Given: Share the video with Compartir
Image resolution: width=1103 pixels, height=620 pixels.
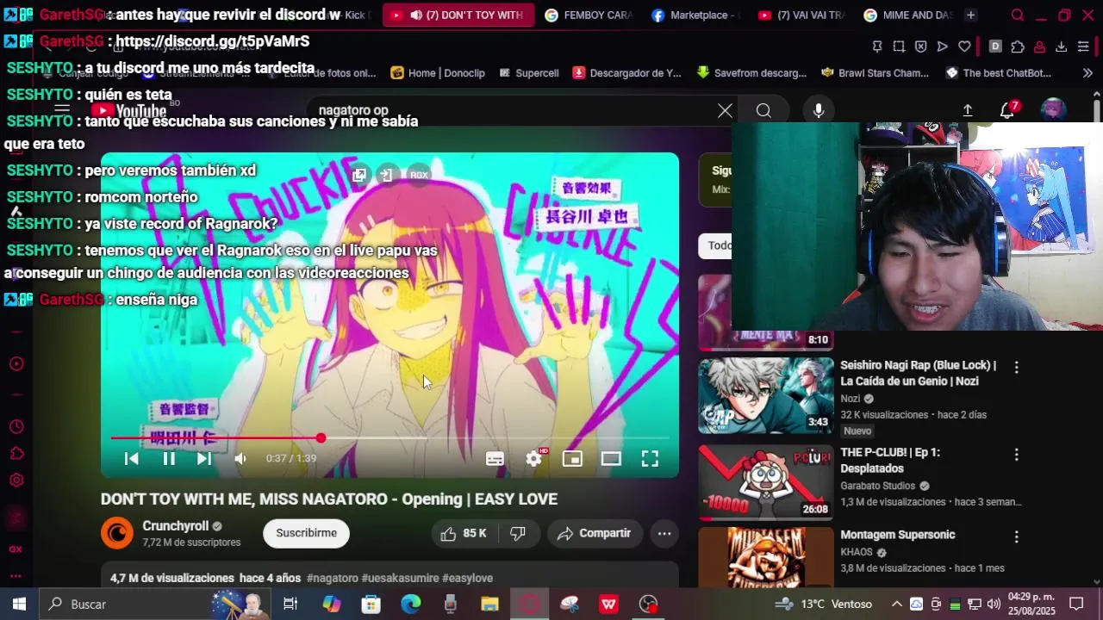Looking at the screenshot, I should click(595, 534).
